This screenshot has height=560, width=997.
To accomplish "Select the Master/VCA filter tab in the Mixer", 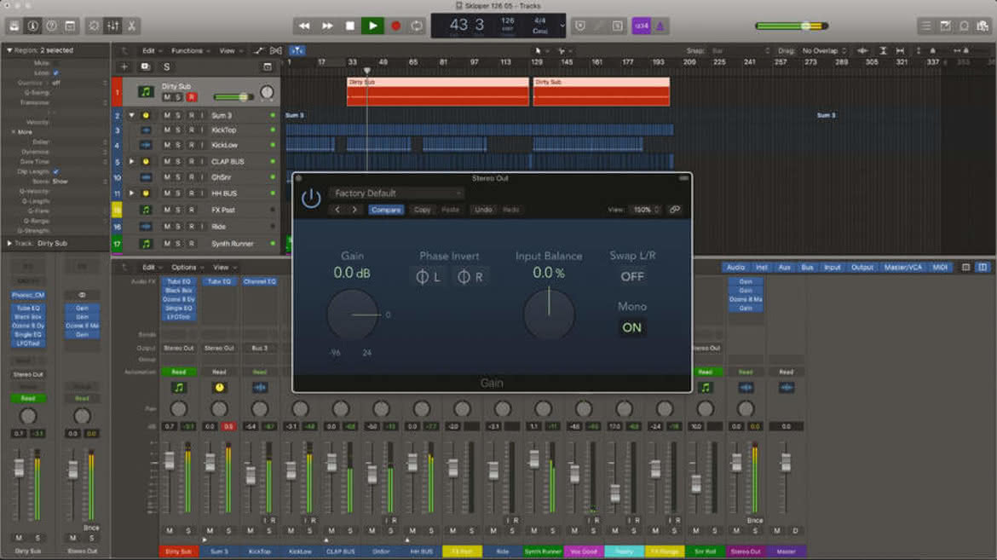I will pos(903,268).
